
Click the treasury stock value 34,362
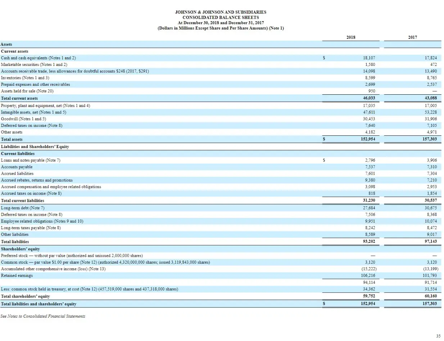coord(369,289)
